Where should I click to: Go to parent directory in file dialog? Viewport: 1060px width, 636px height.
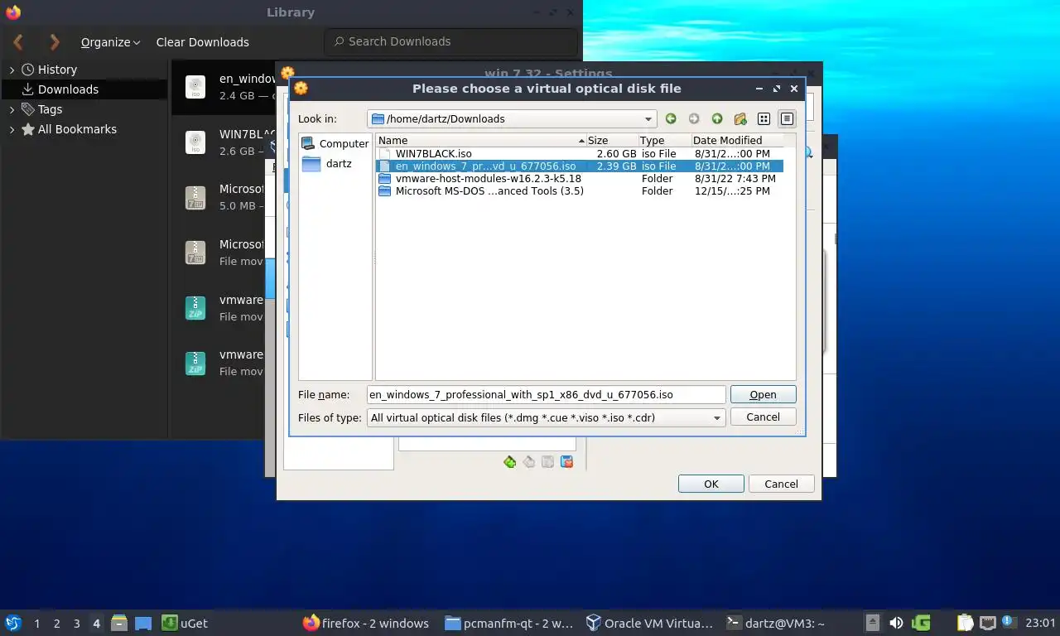[717, 118]
